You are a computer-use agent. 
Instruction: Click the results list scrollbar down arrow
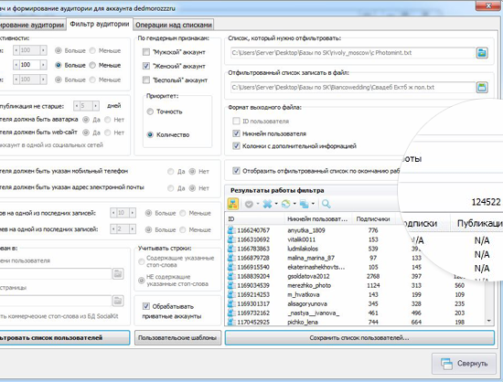(x=489, y=321)
